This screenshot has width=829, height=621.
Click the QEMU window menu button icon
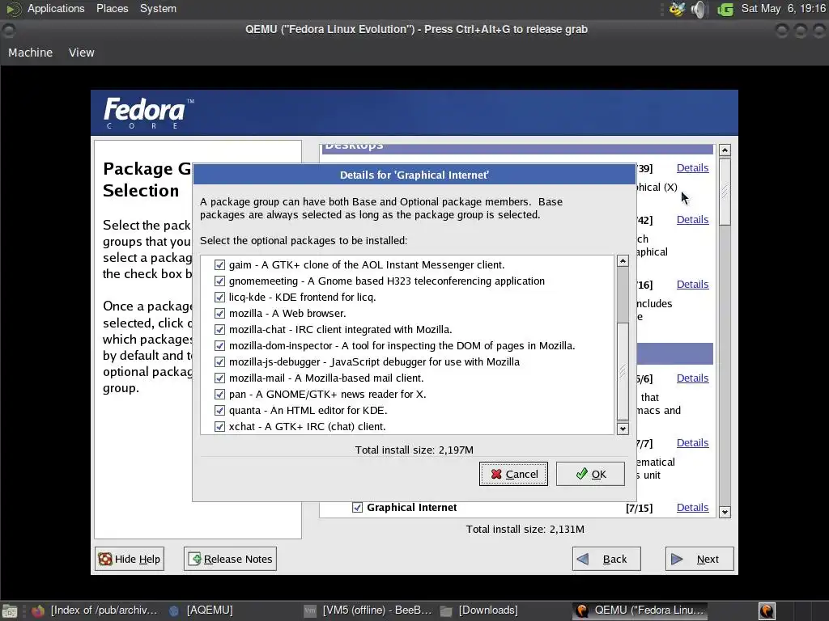8,31
